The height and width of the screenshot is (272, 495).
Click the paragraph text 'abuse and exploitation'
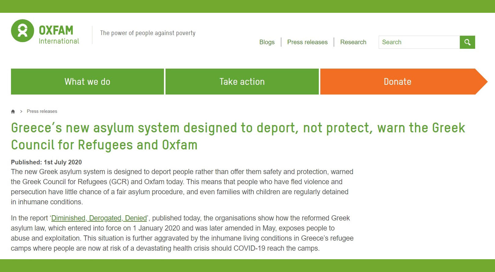(x=45, y=238)
